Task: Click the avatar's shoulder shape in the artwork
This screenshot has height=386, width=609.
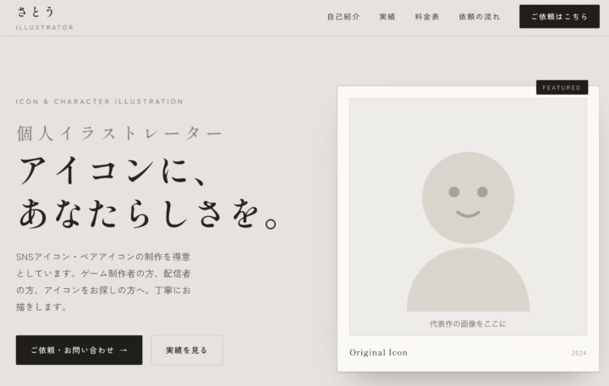Action: coord(468,280)
